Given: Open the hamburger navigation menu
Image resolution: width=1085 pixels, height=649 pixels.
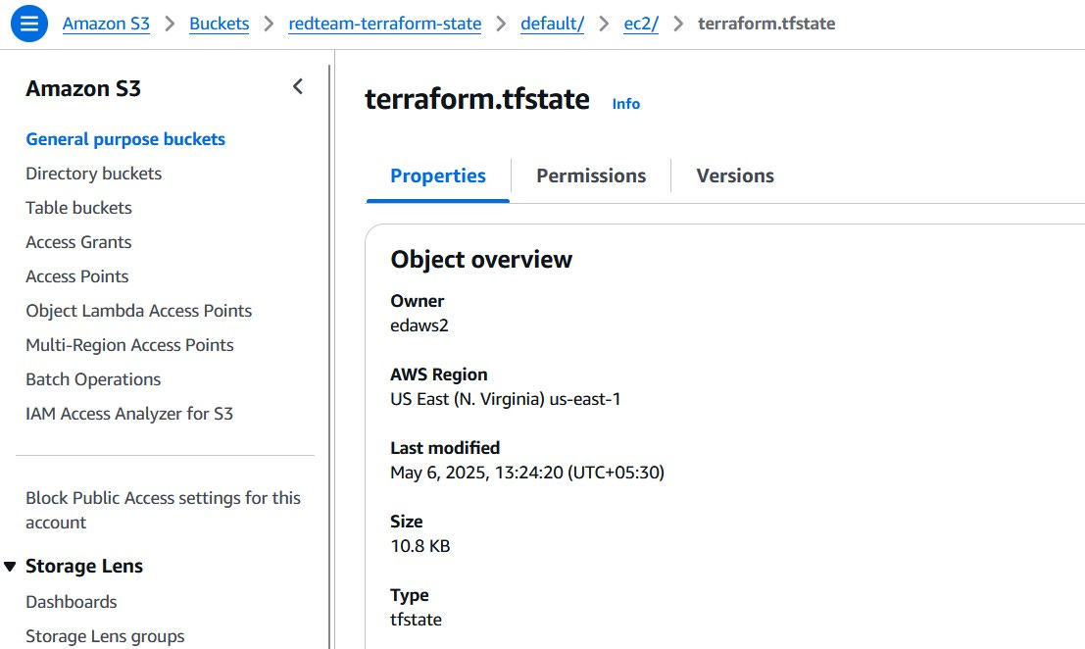Looking at the screenshot, I should (x=29, y=24).
